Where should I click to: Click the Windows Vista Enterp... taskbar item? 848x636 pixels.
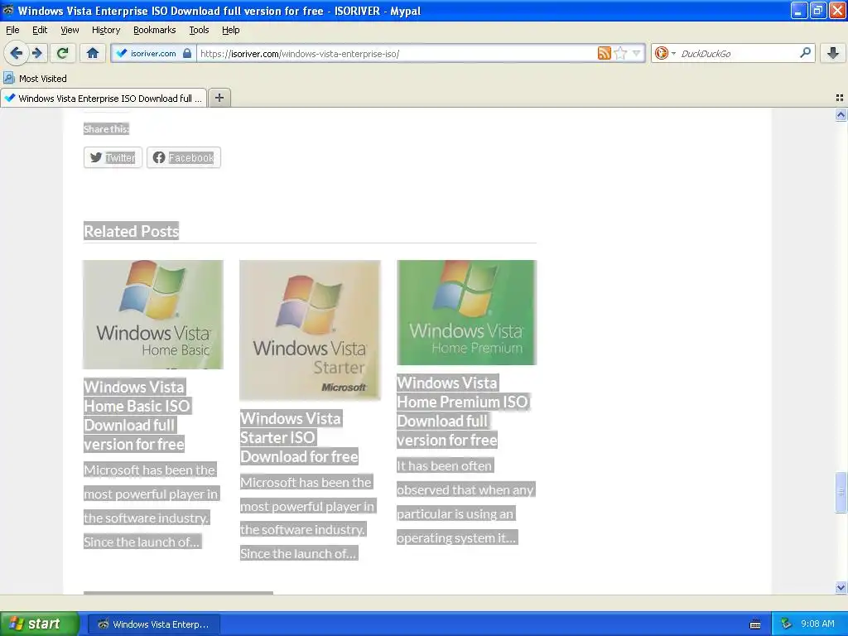pos(153,624)
